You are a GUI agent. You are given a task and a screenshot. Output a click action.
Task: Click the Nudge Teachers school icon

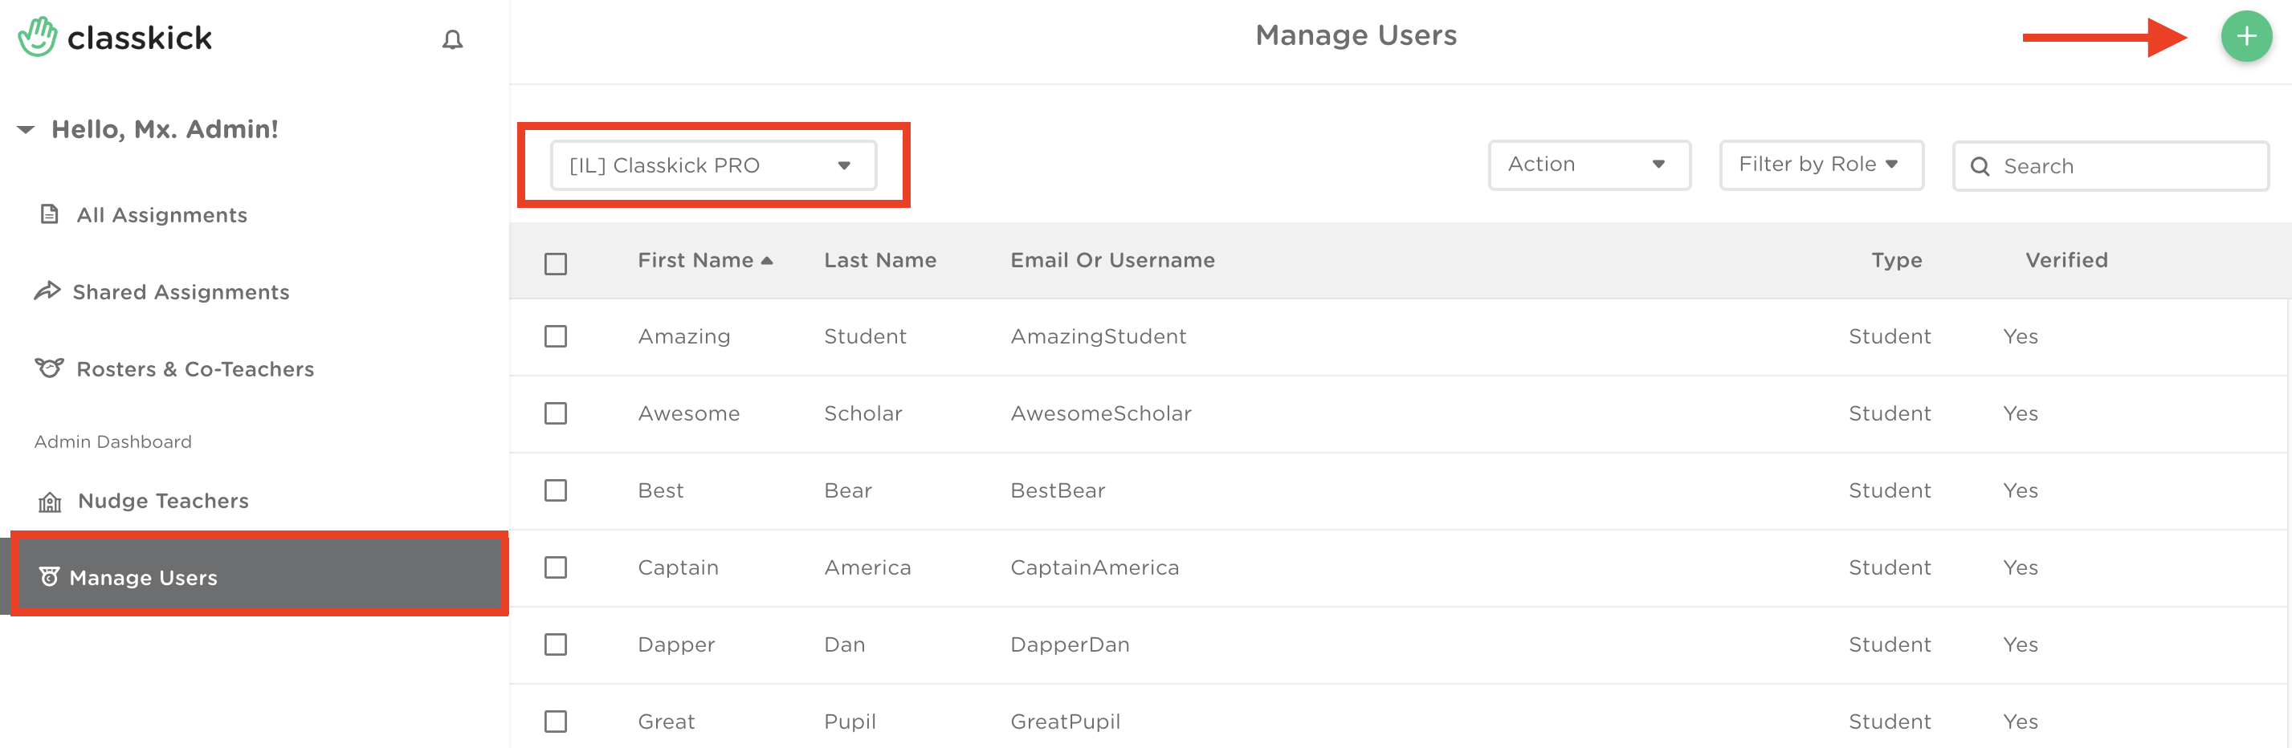pos(50,502)
